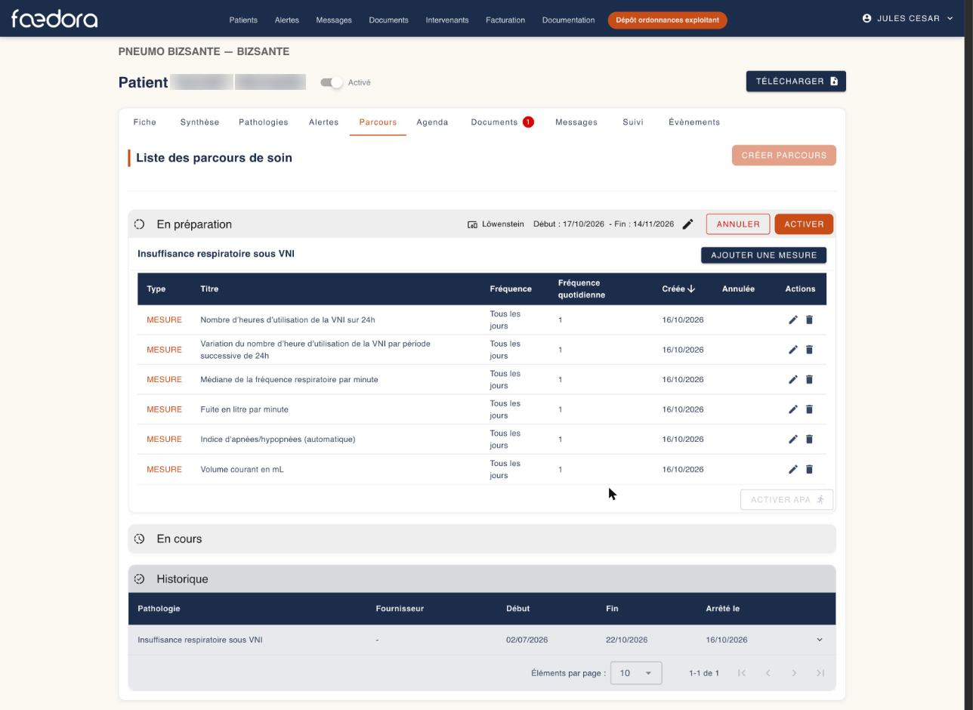Open the Agenda tab
This screenshot has height=710, width=973.
(432, 122)
